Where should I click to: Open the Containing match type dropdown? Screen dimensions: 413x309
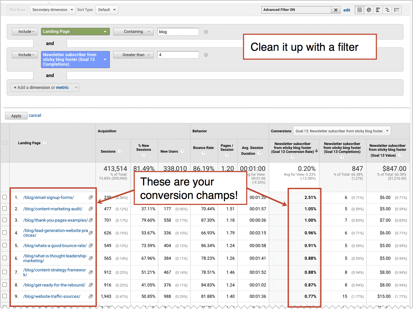tap(133, 32)
